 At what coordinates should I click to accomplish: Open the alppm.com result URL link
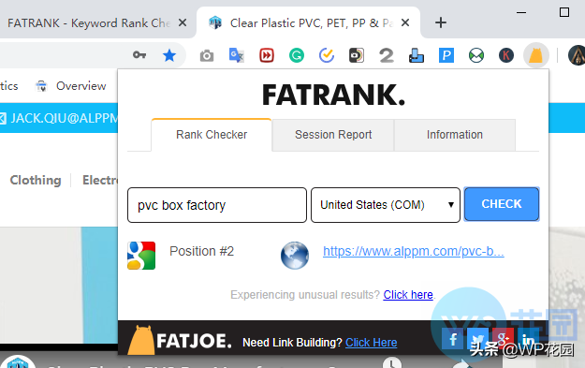[414, 252]
